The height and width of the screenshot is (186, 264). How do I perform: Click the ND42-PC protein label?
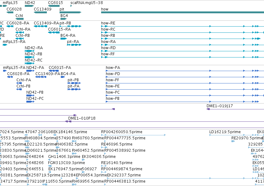[x=35, y=99]
